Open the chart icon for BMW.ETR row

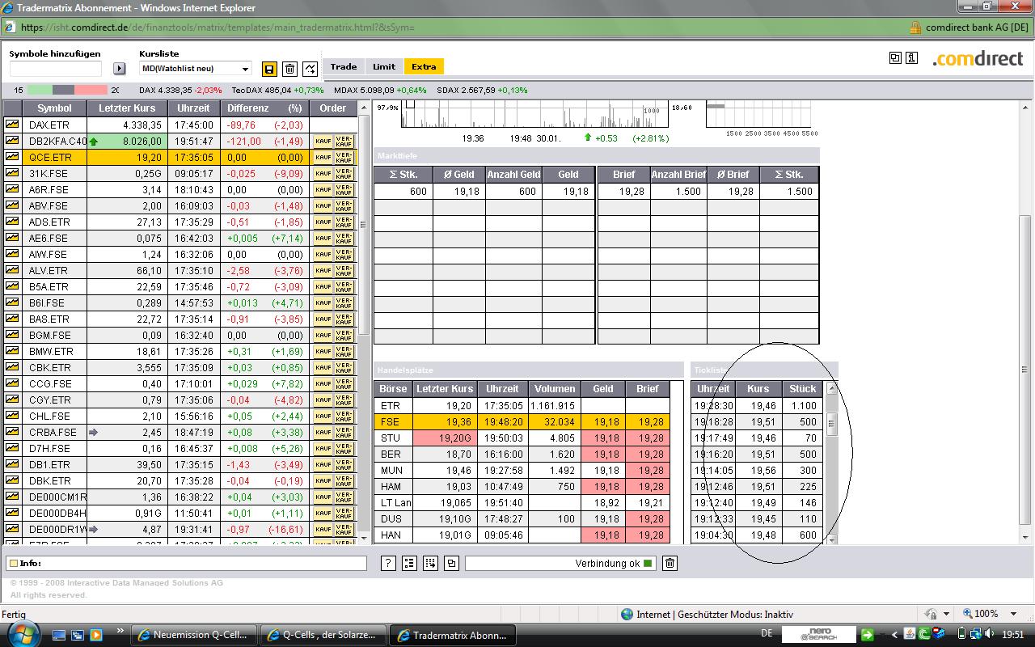[12, 351]
